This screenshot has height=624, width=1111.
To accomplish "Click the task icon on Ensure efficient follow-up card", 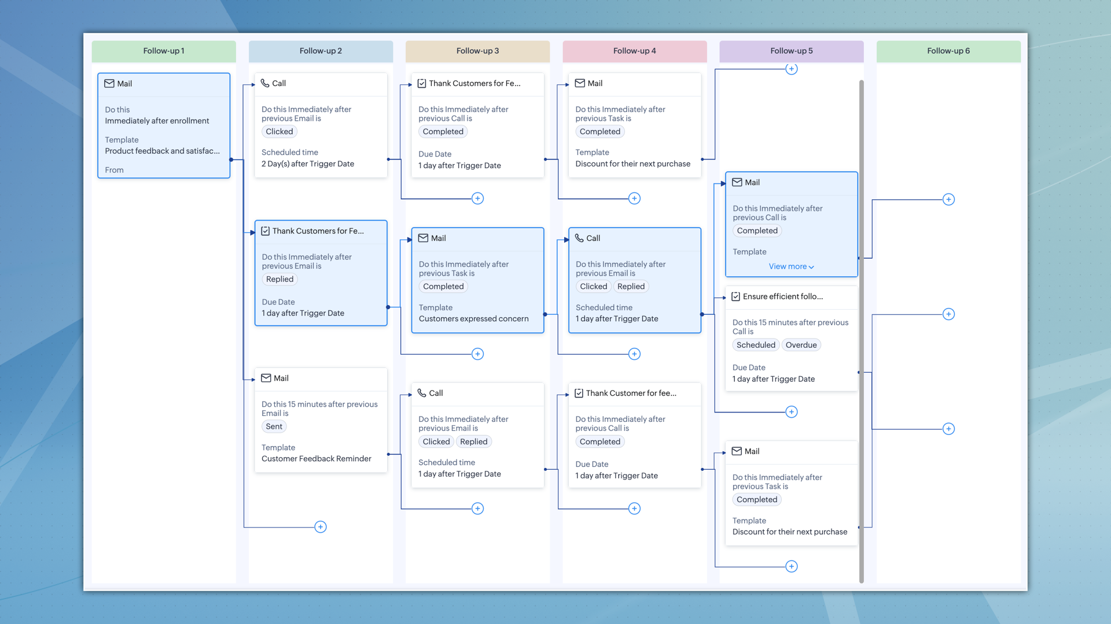I will coord(735,296).
